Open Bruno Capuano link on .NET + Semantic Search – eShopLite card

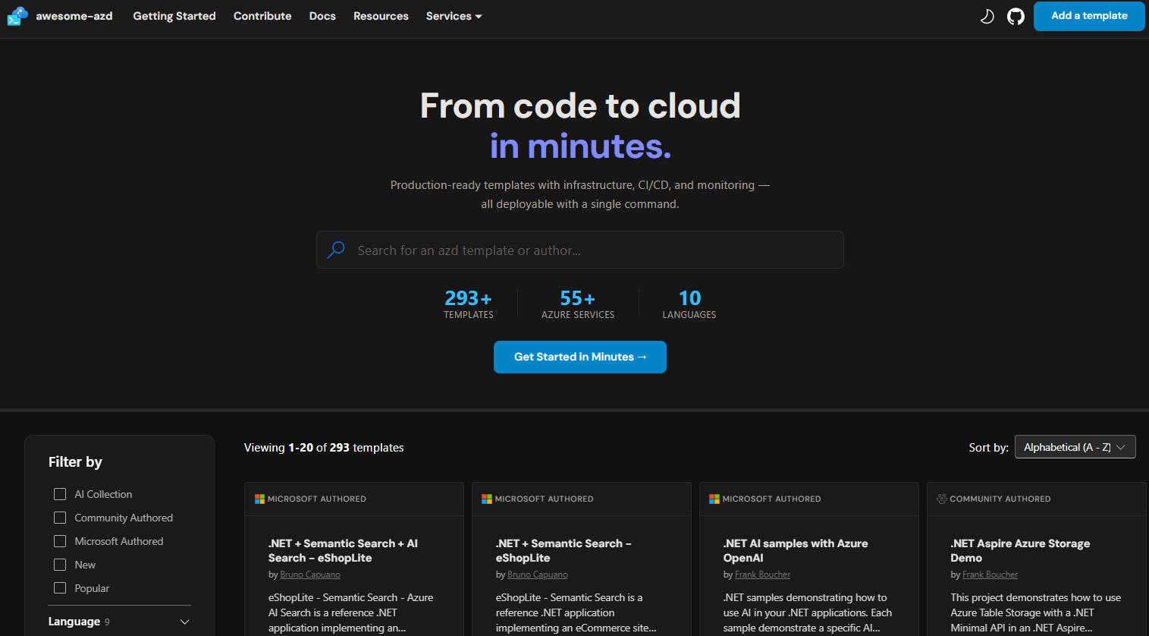[538, 575]
